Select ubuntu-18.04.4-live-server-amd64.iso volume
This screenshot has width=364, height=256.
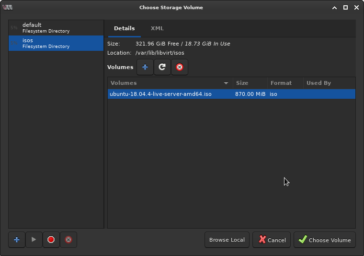pos(161,94)
